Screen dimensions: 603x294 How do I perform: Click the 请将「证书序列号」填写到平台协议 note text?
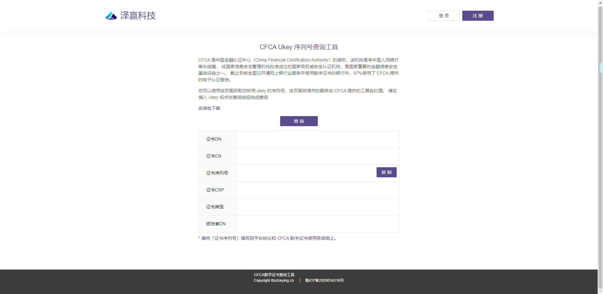(269, 238)
